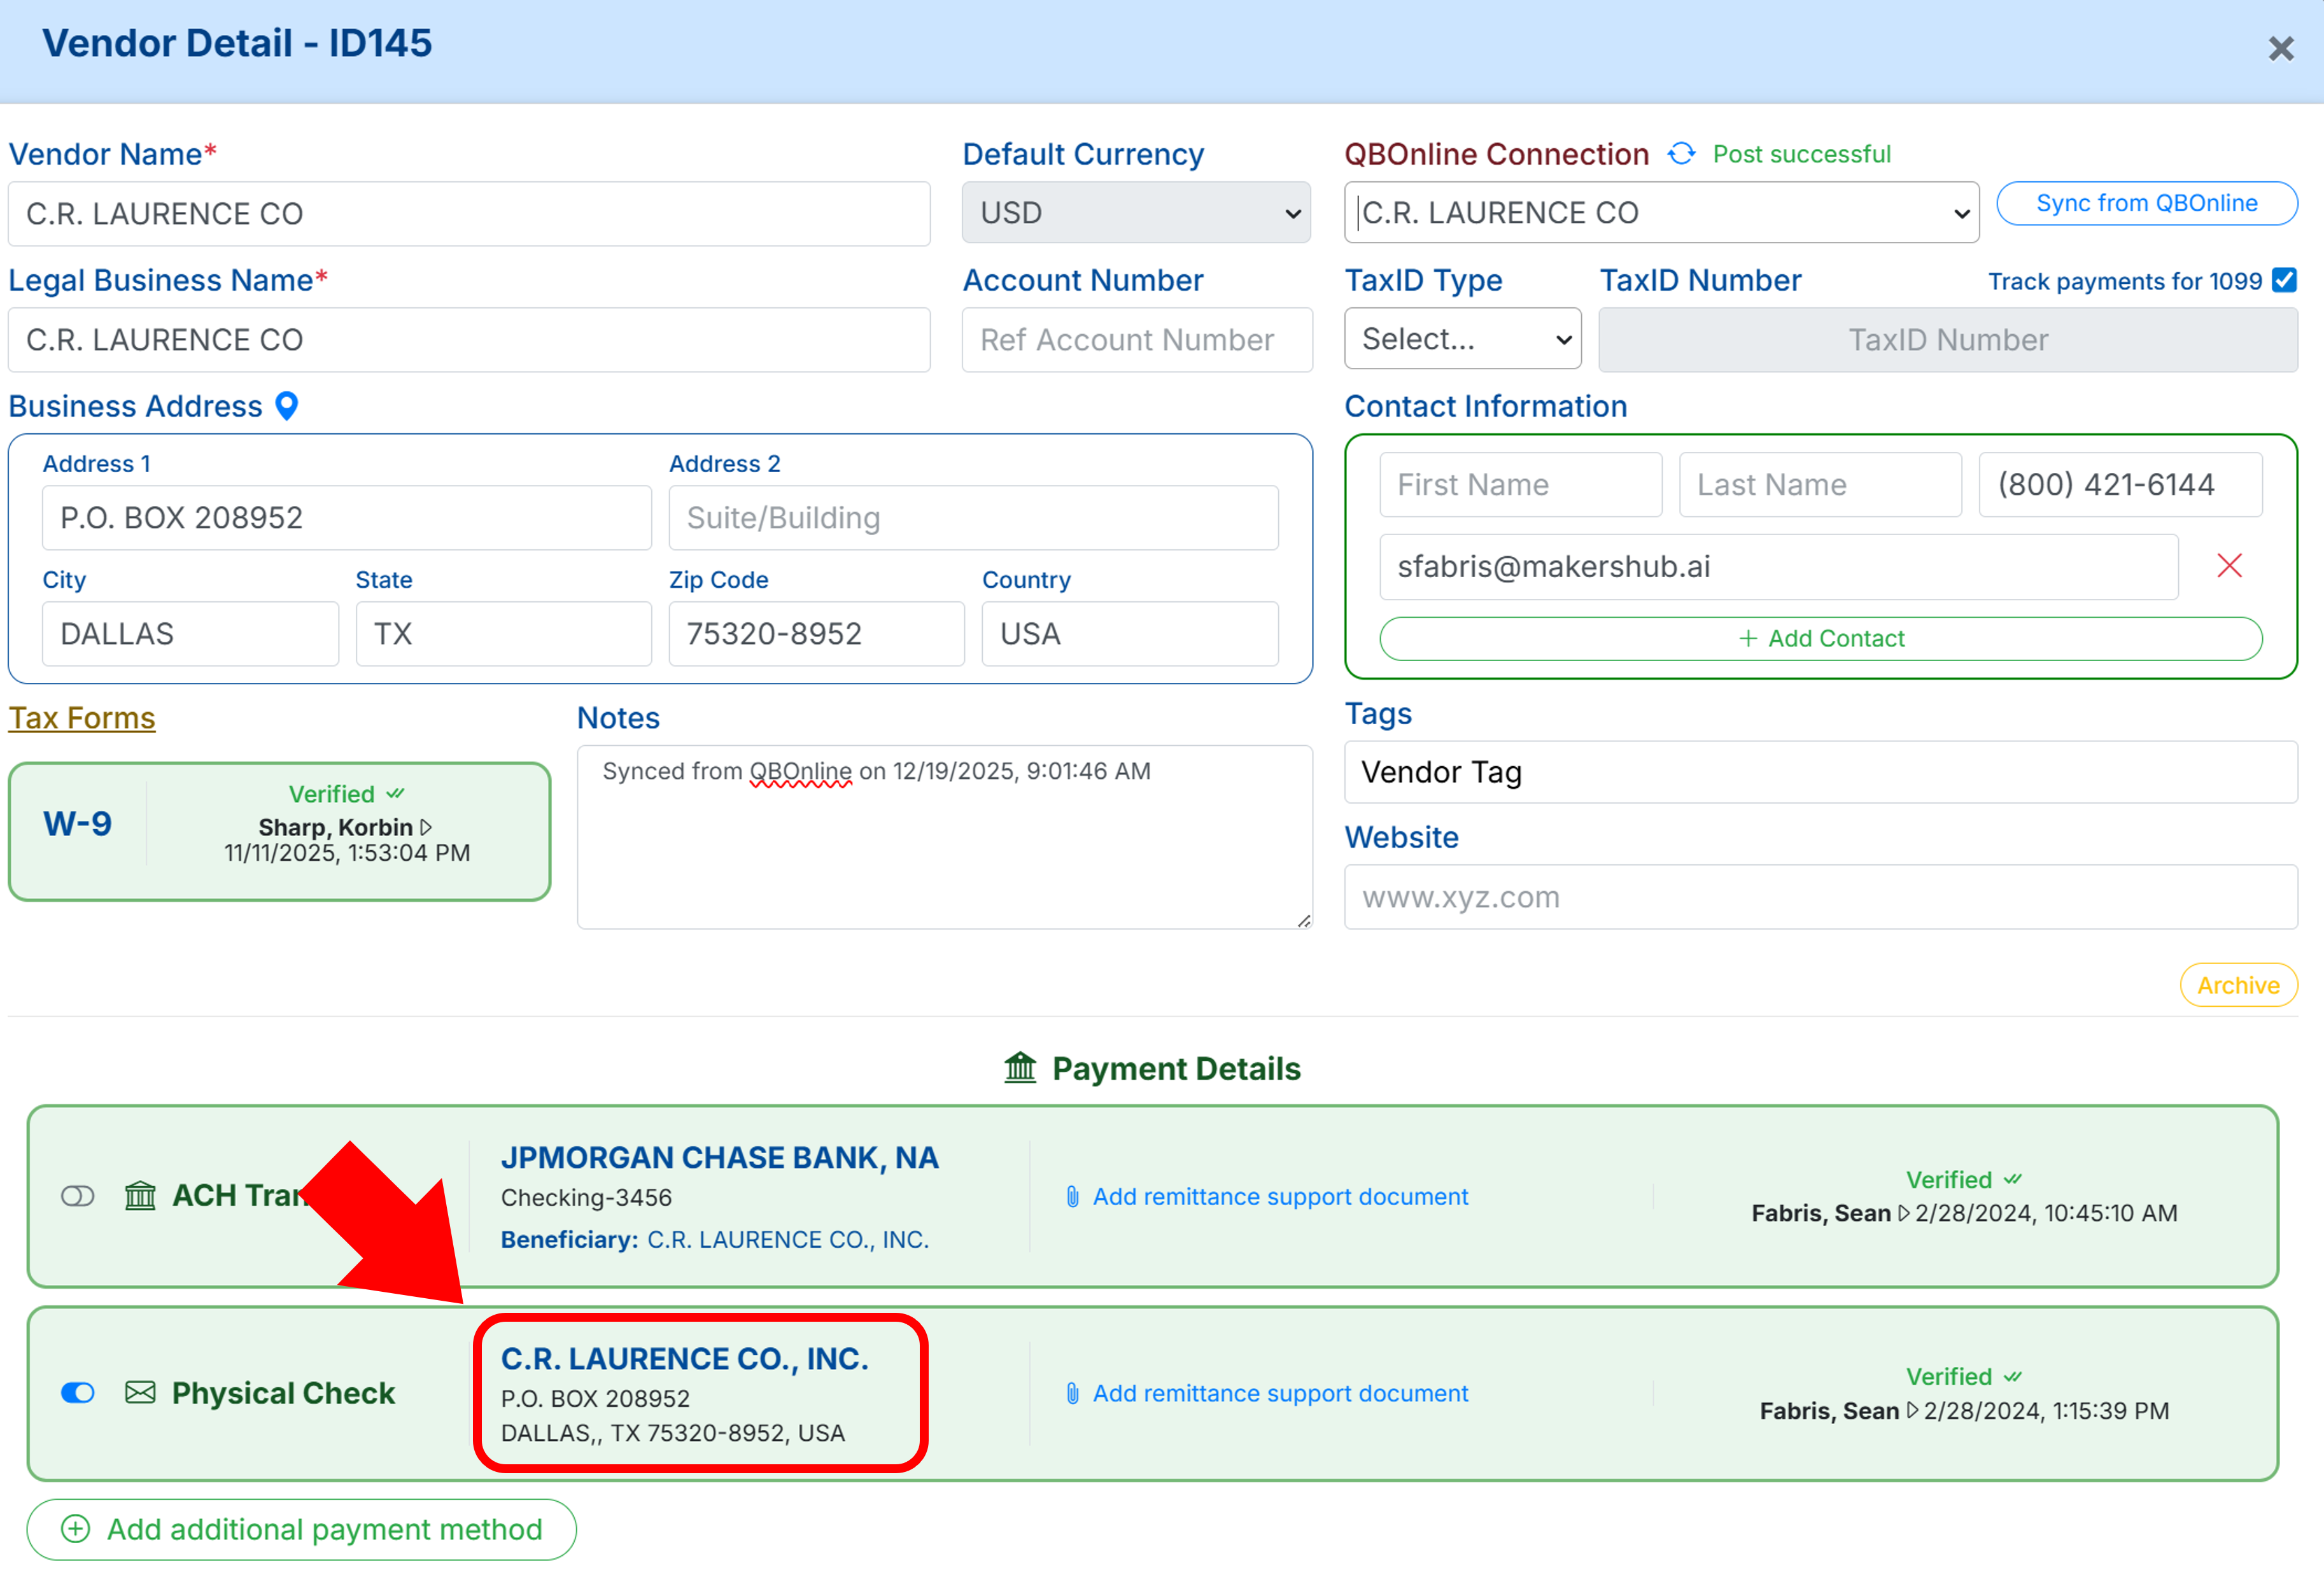The width and height of the screenshot is (2324, 1575).
Task: Click the Vendor Tag field
Action: pos(1820,772)
